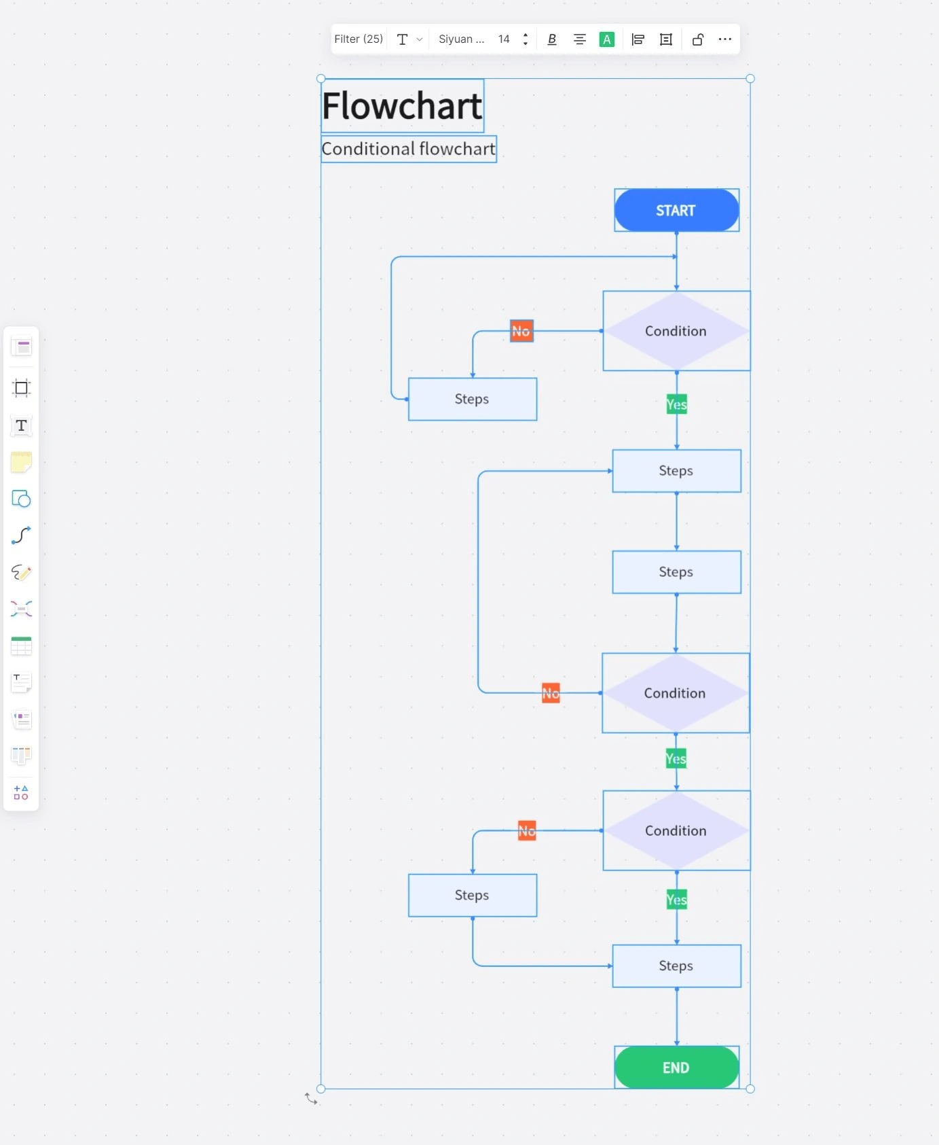The image size is (939, 1145).
Task: Click the distribute/auto-layout icon
Action: tap(666, 39)
